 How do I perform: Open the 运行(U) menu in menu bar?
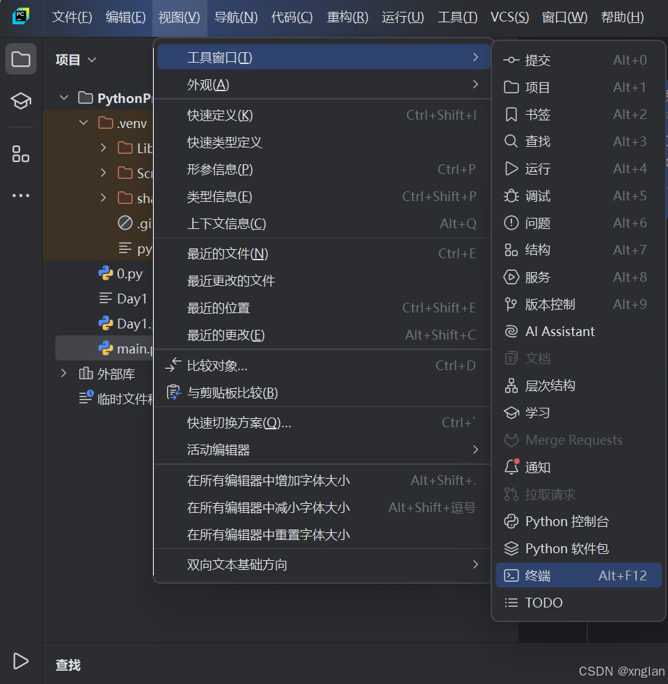[x=403, y=17]
